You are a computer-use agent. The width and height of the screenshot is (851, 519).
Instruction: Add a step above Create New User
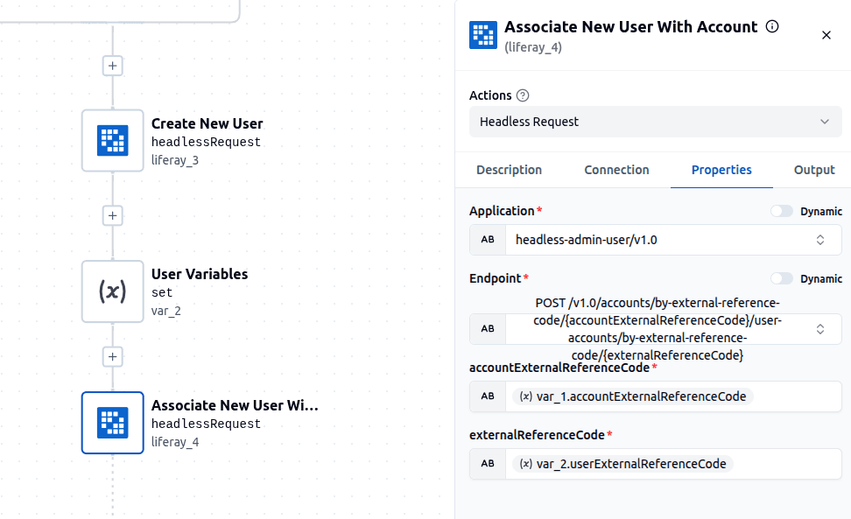click(x=112, y=66)
